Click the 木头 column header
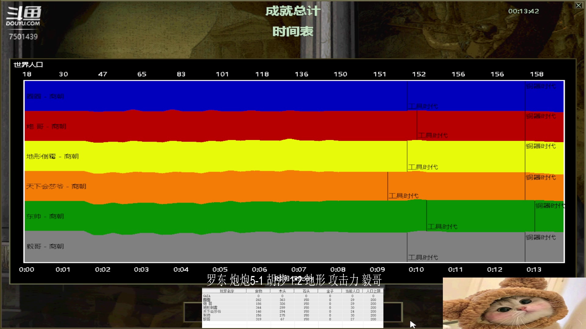The width and height of the screenshot is (586, 329). 282,291
